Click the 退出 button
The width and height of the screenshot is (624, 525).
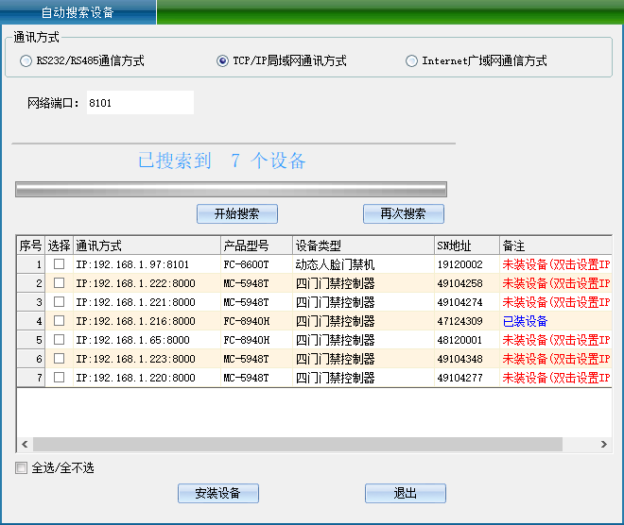[405, 493]
